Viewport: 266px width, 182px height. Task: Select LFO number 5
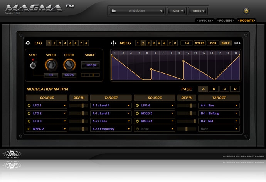click(x=70, y=43)
